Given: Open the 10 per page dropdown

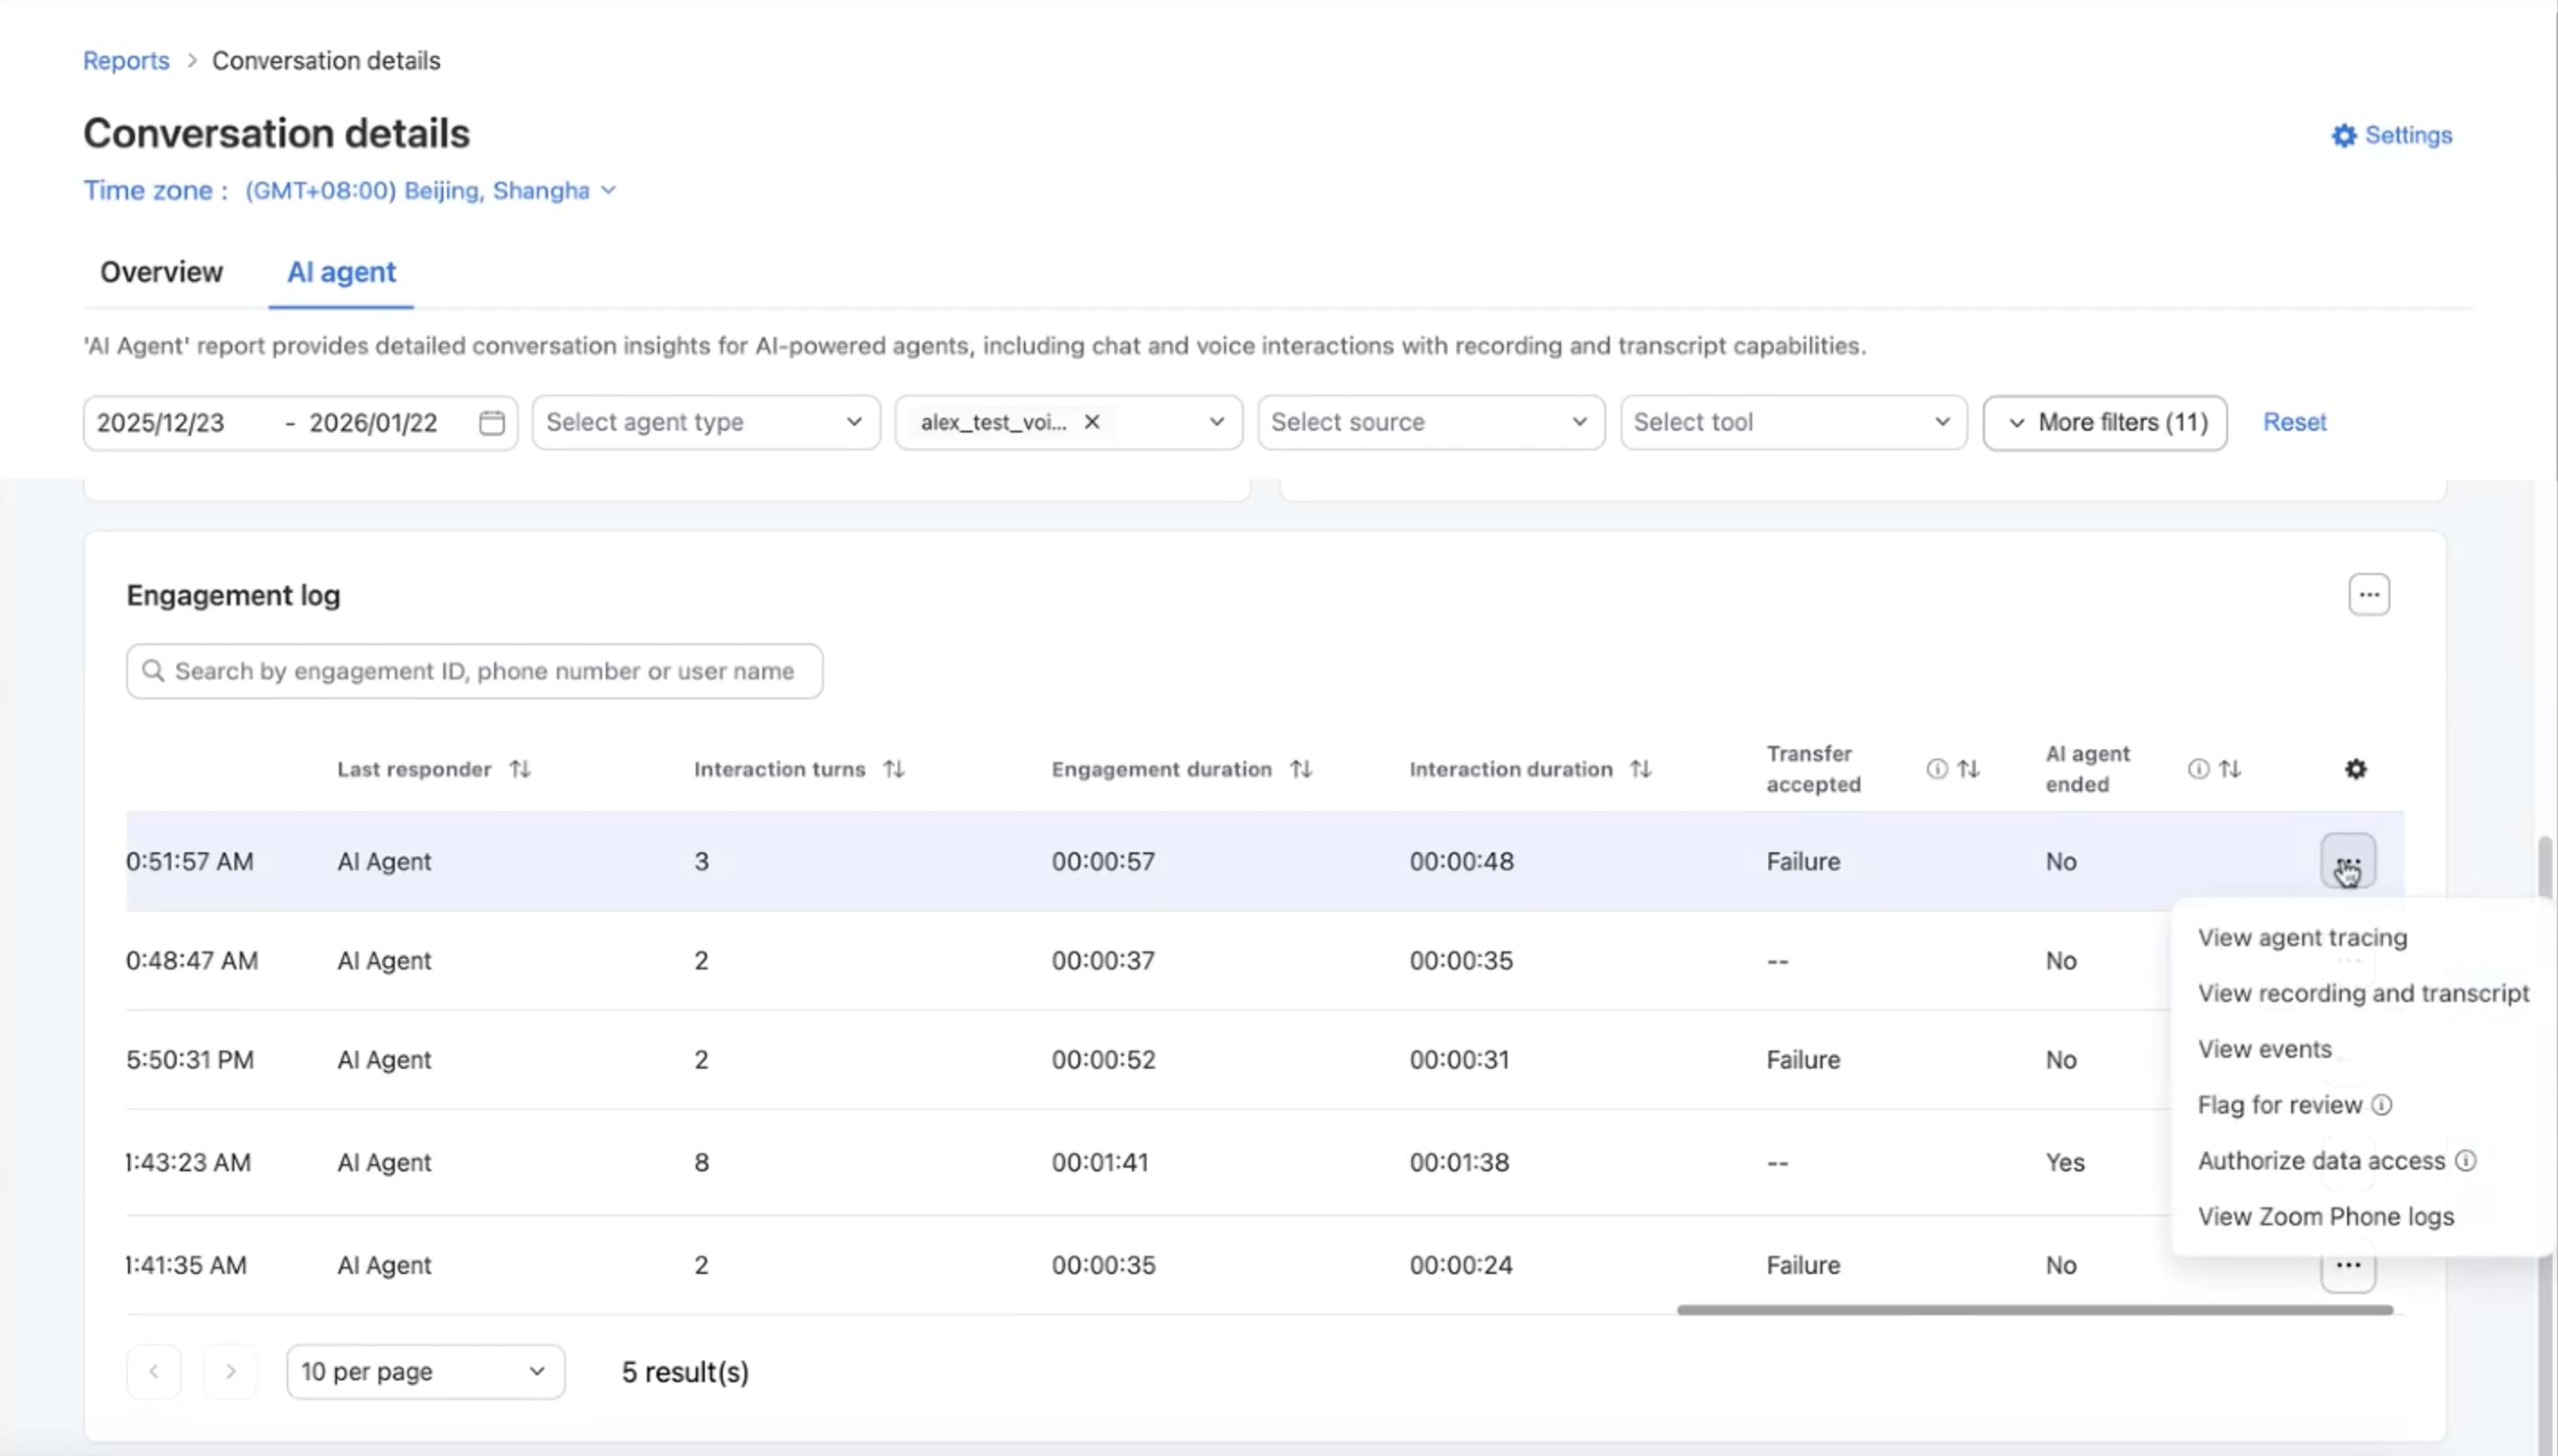Looking at the screenshot, I should tap(425, 1371).
